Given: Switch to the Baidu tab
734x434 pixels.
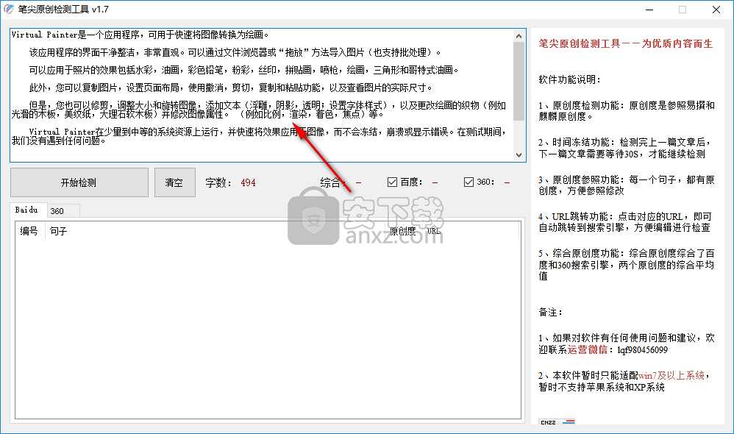Looking at the screenshot, I should [26, 210].
